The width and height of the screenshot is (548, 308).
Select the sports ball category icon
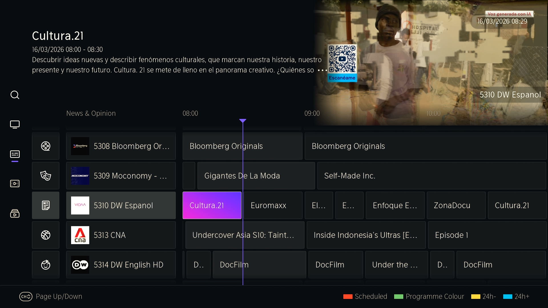click(46, 235)
